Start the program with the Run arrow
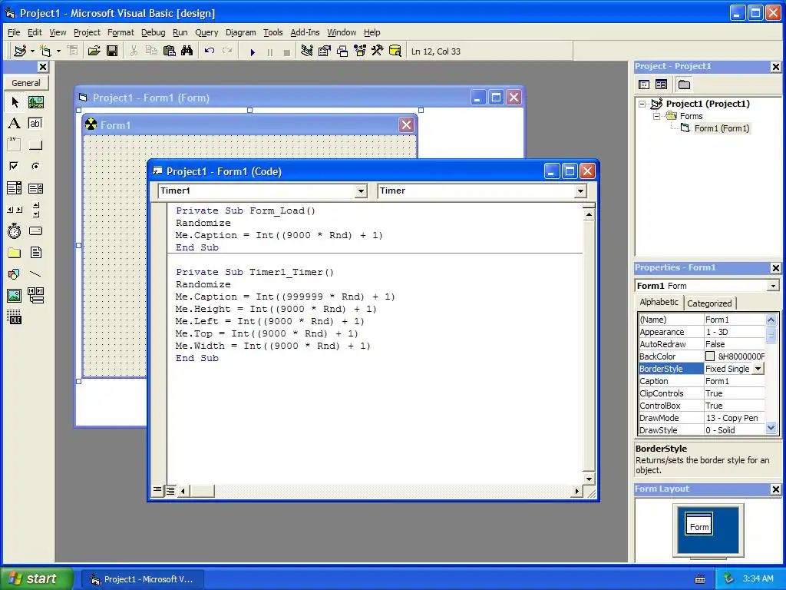786x590 pixels. tap(253, 51)
